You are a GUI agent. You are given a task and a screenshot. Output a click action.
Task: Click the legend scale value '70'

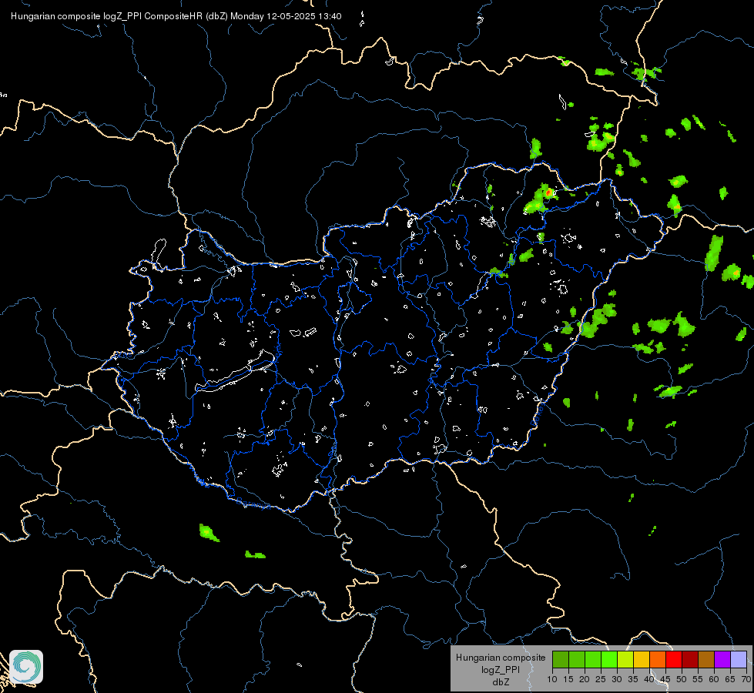point(746,680)
